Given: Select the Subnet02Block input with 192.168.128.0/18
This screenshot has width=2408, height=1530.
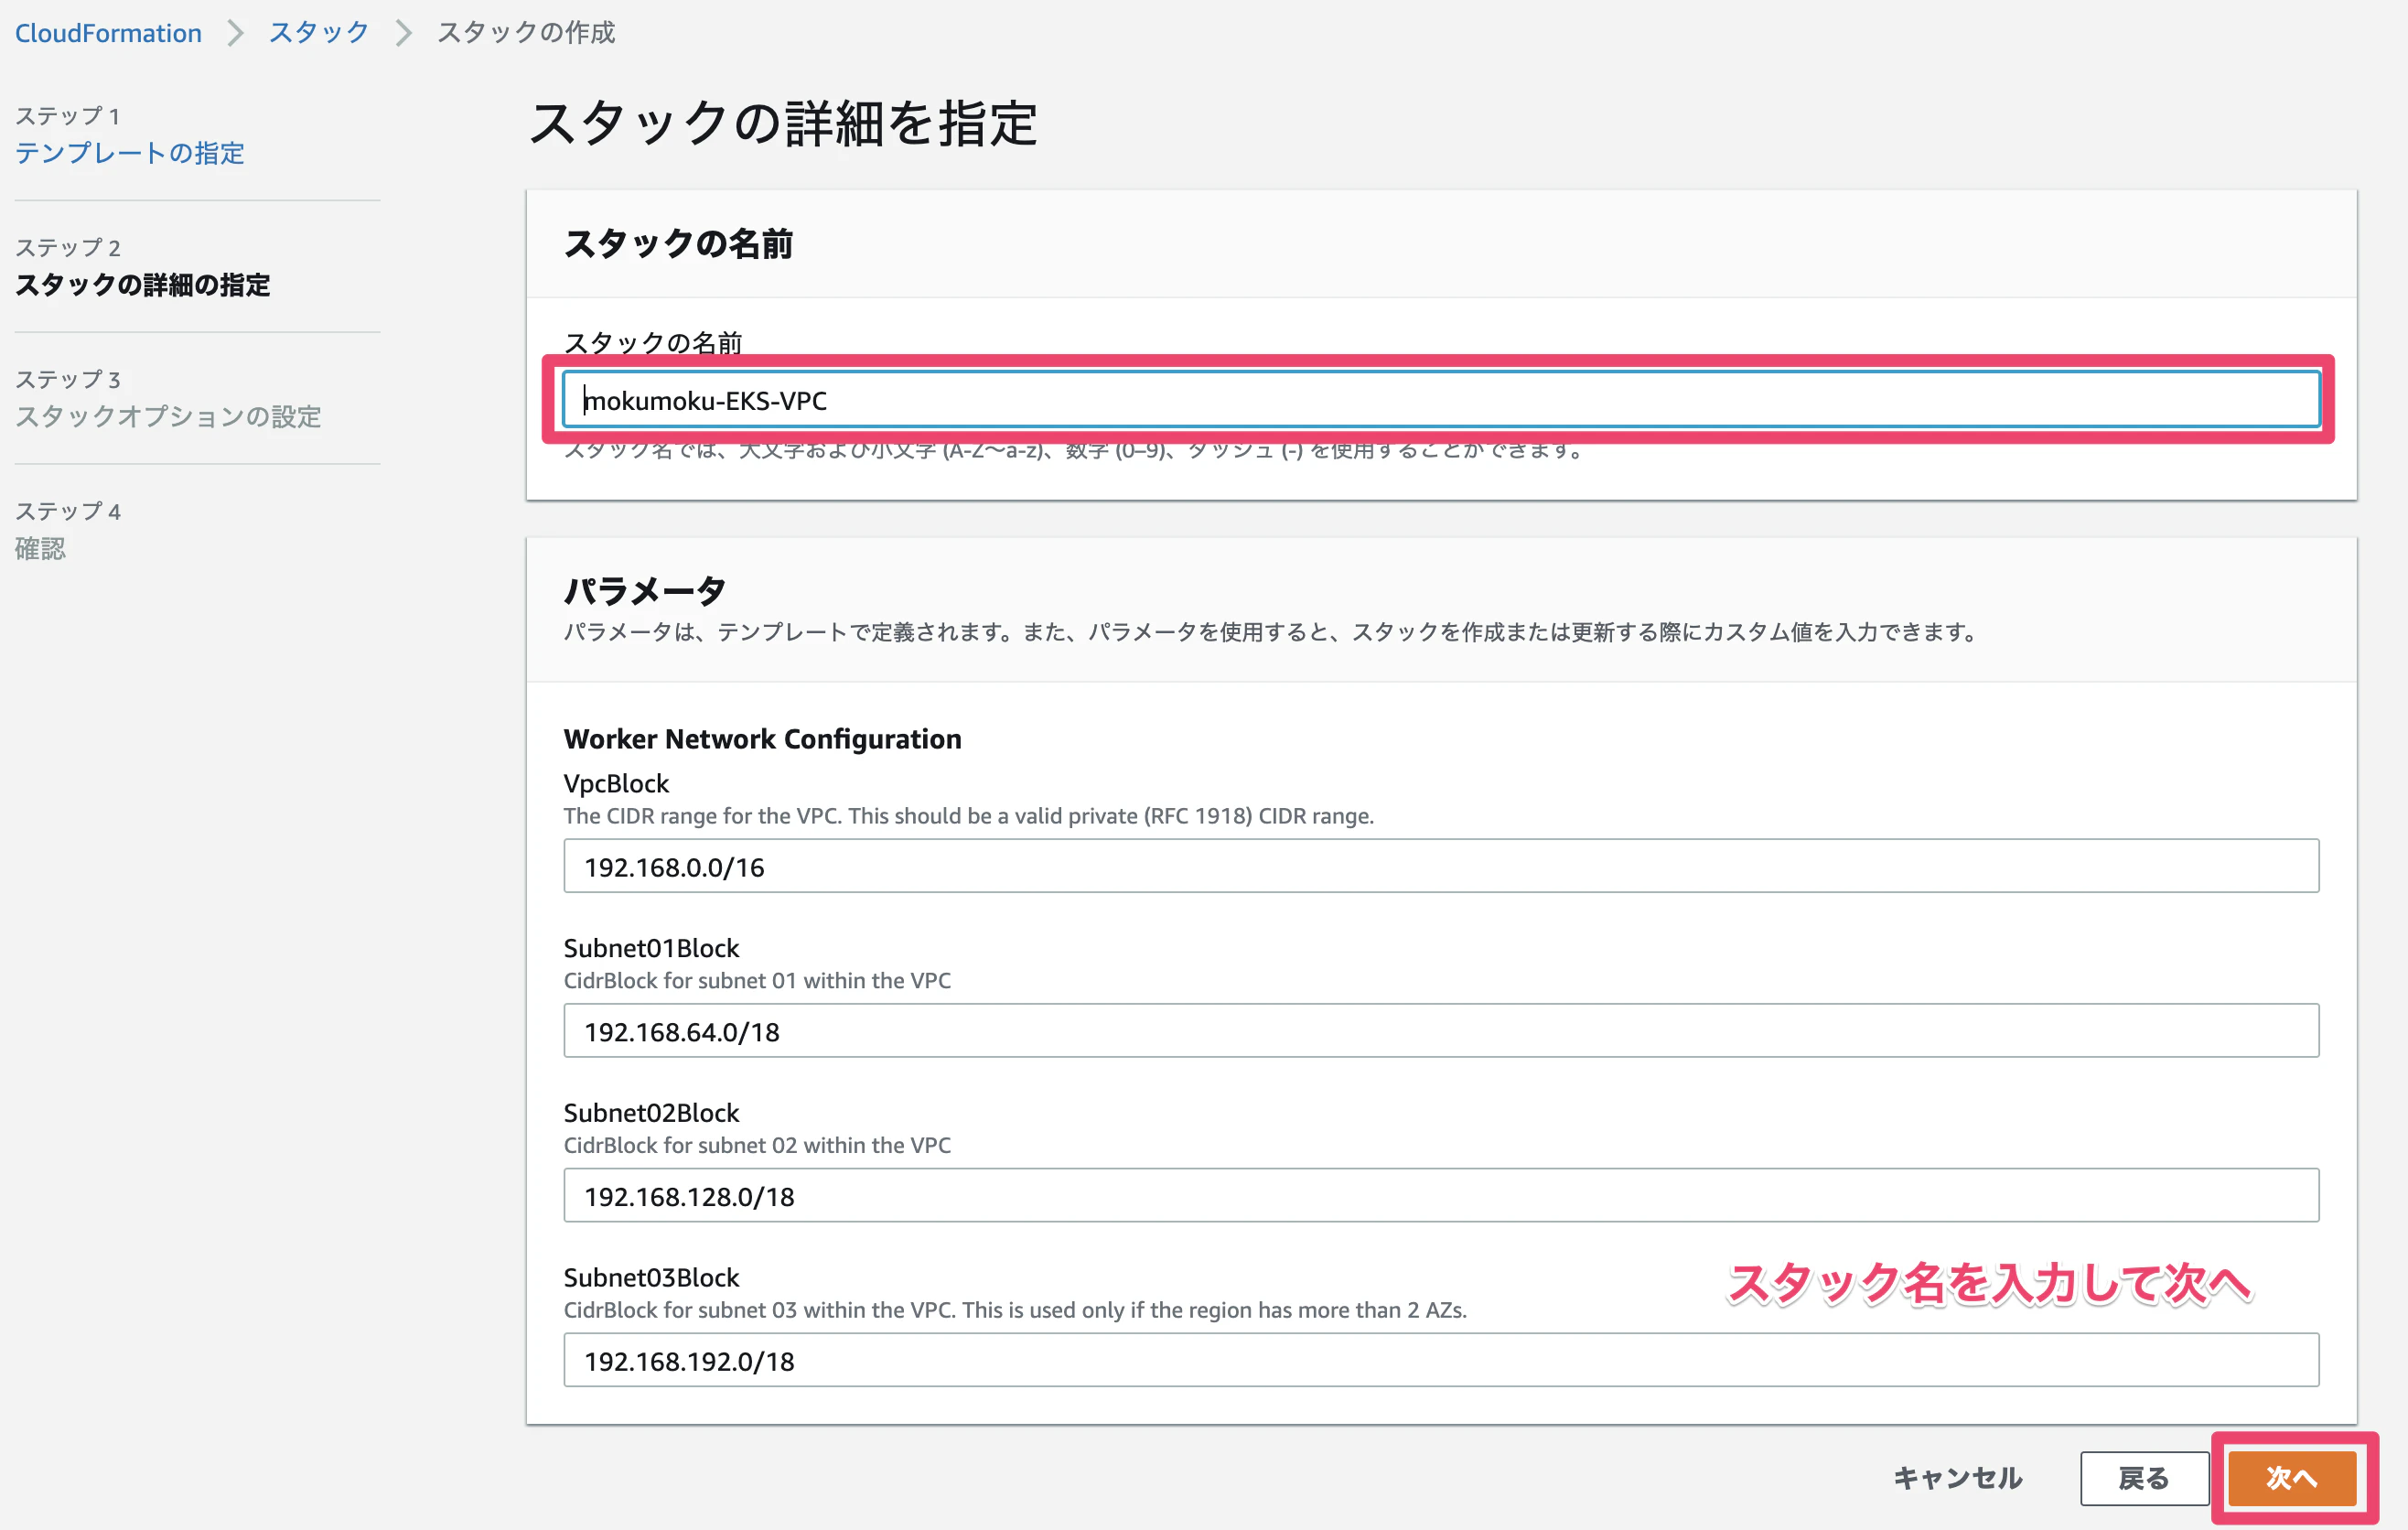Looking at the screenshot, I should pyautogui.click(x=1441, y=1196).
